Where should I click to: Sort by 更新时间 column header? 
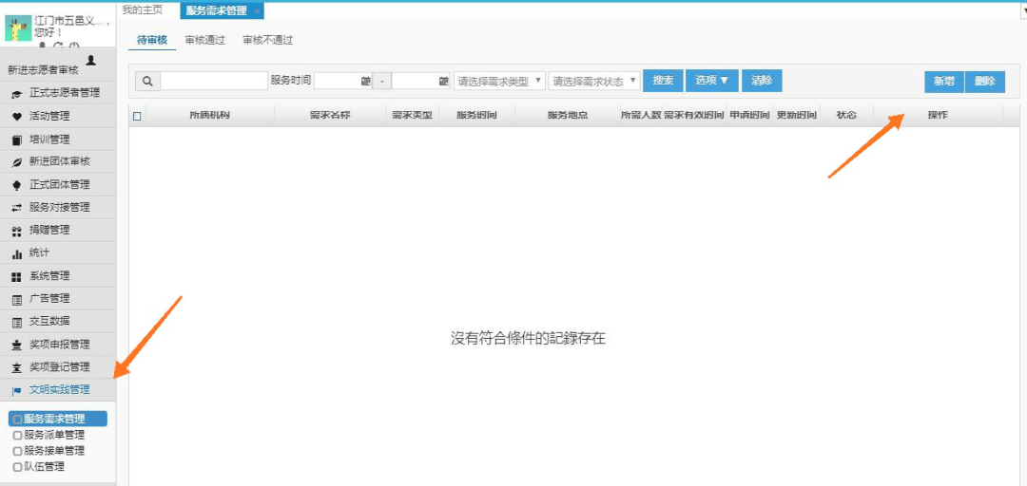coord(797,115)
